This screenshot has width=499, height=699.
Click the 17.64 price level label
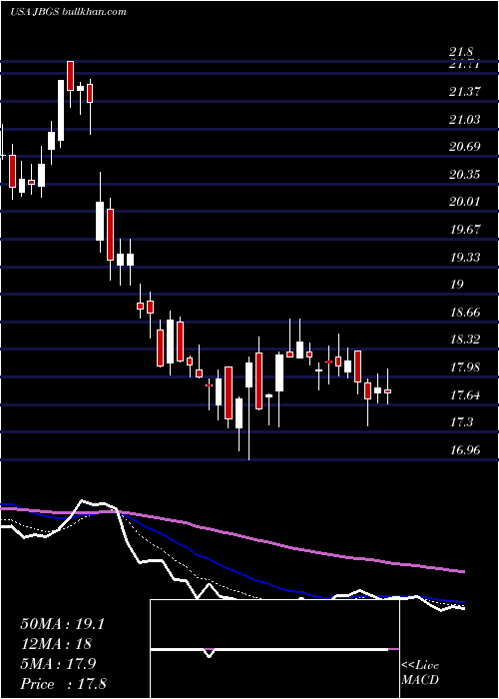click(x=465, y=395)
